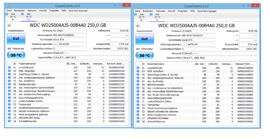Click Betriebsstunden status orb in left window
This screenshot has height=139, width=269.
click(x=9, y=84)
